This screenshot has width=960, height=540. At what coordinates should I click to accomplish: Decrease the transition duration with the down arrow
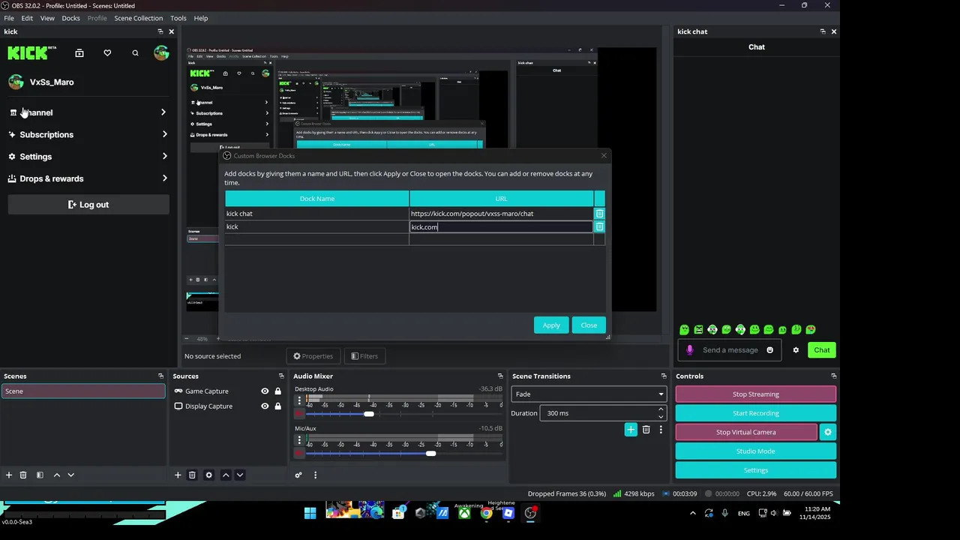pos(661,417)
